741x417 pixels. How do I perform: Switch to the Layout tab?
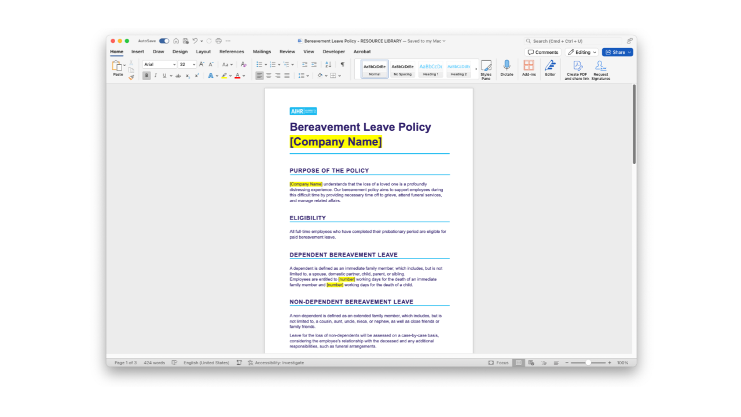pos(203,52)
